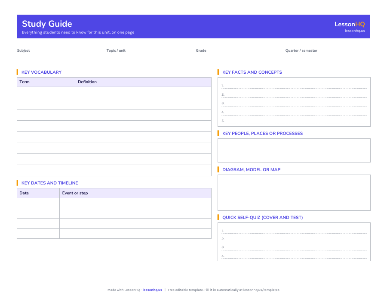Open the lessonhq.us footer link
This screenshot has width=387, height=300.
pyautogui.click(x=152, y=290)
